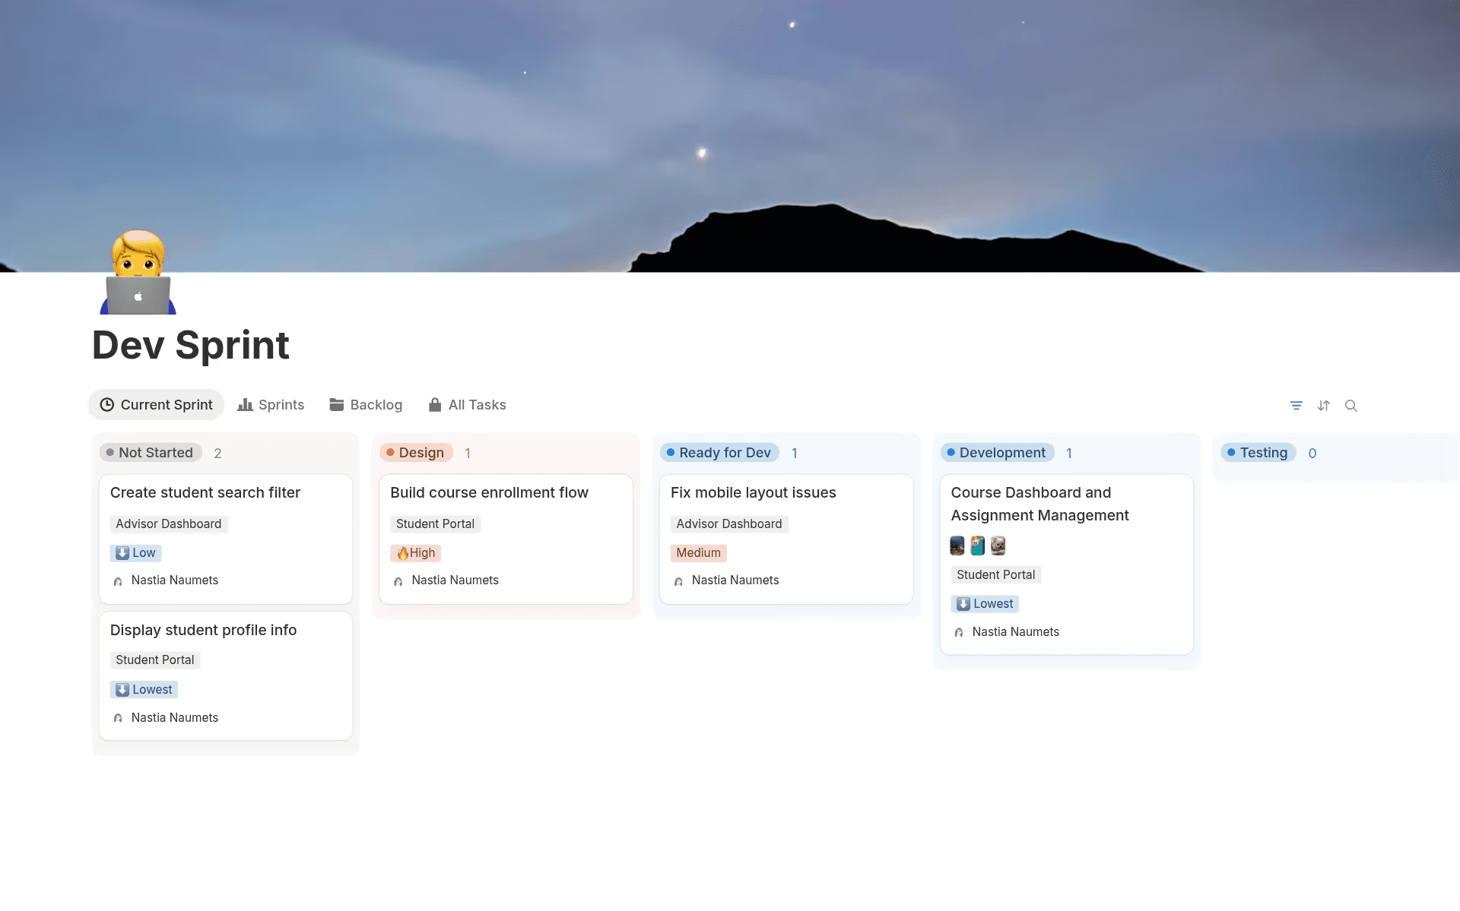Click the lock icon next to All Tasks

pyautogui.click(x=434, y=404)
